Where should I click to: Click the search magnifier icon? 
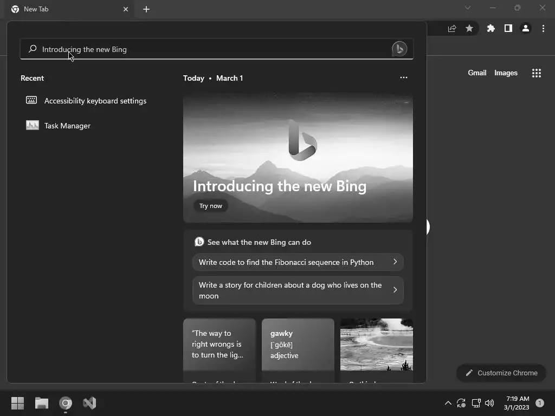click(x=33, y=49)
